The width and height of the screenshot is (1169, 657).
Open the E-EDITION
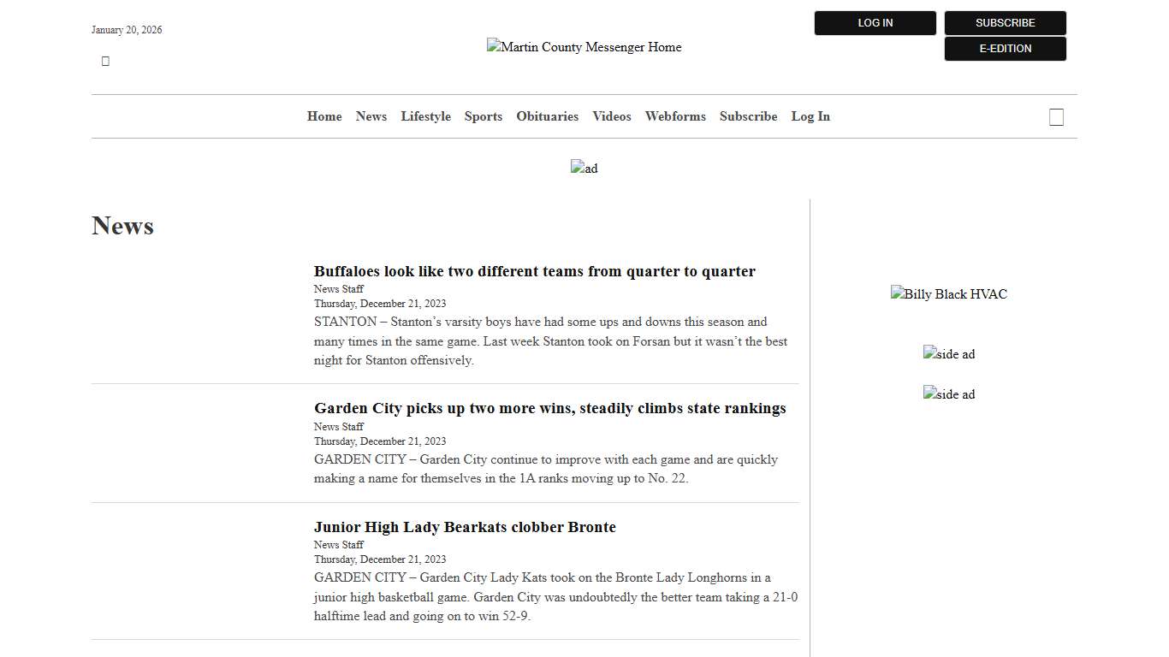point(1005,49)
